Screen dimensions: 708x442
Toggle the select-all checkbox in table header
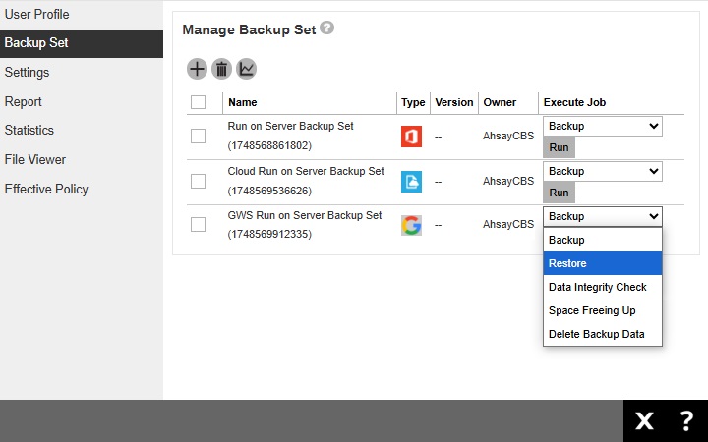coord(198,102)
